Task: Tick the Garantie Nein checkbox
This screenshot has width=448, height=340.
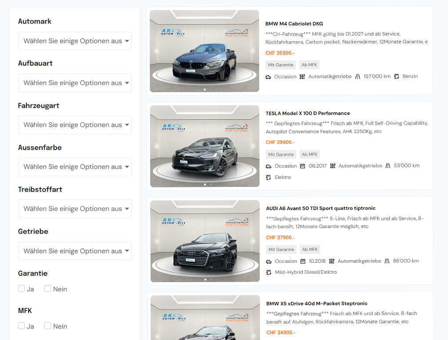Action: coord(48,289)
